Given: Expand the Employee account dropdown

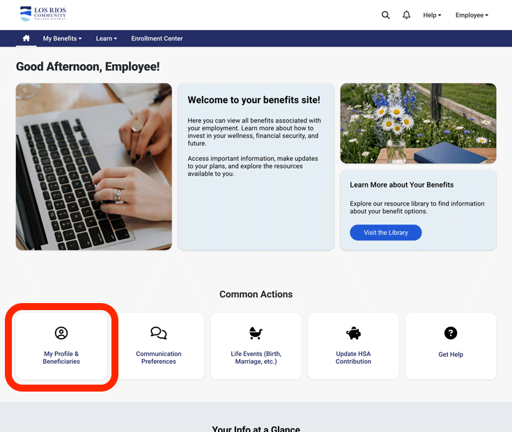Looking at the screenshot, I should tap(472, 15).
